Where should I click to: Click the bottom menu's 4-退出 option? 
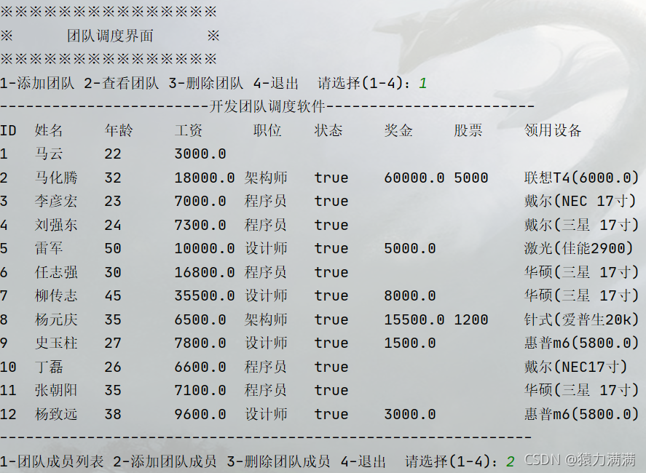coord(363,462)
